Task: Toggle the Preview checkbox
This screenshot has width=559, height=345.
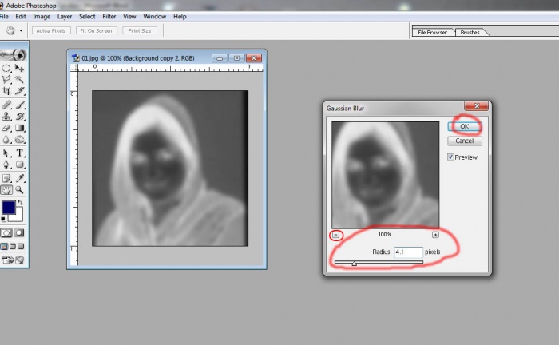Action: pos(451,157)
